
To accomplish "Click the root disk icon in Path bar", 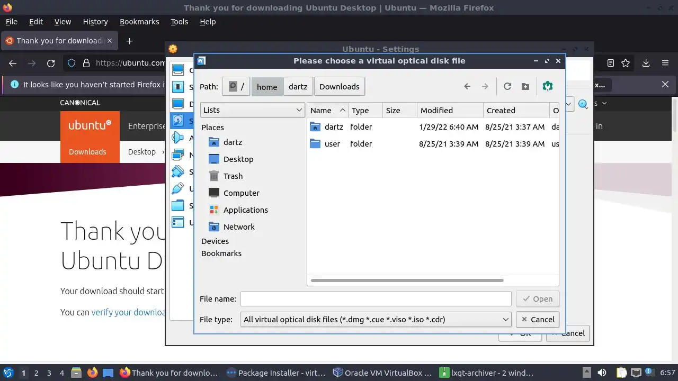I will tap(236, 86).
